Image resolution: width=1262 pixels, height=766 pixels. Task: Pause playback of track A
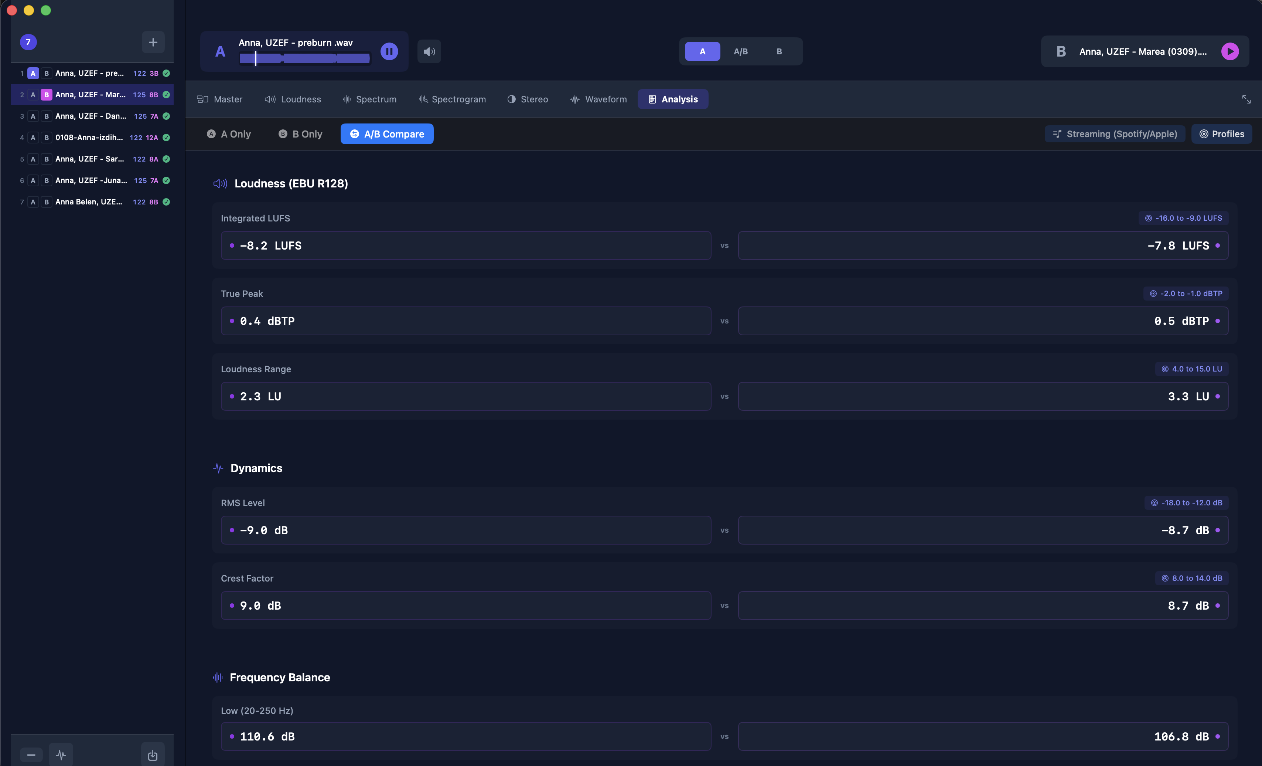(389, 51)
